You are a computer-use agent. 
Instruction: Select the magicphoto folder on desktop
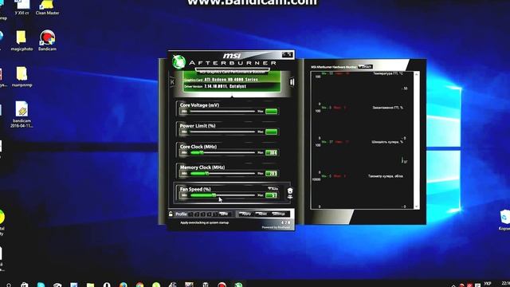(x=22, y=41)
